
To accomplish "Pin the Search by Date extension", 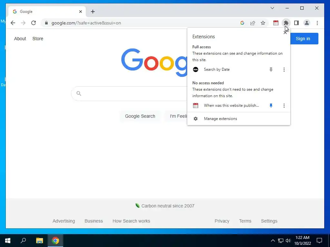I will [x=271, y=69].
